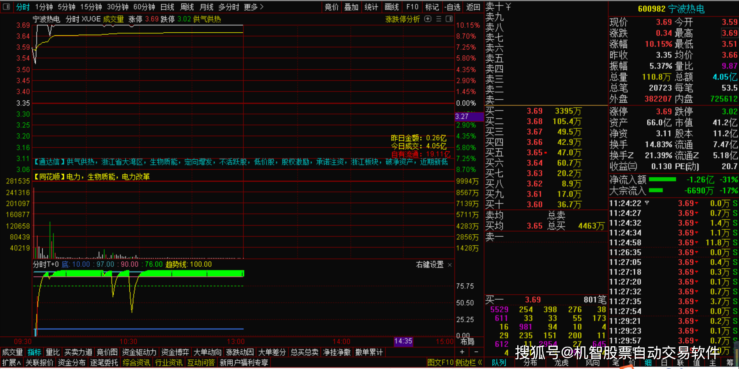The image size is (739, 369).
Task: Open 布局 layout option
Action: pyautogui.click(x=467, y=342)
